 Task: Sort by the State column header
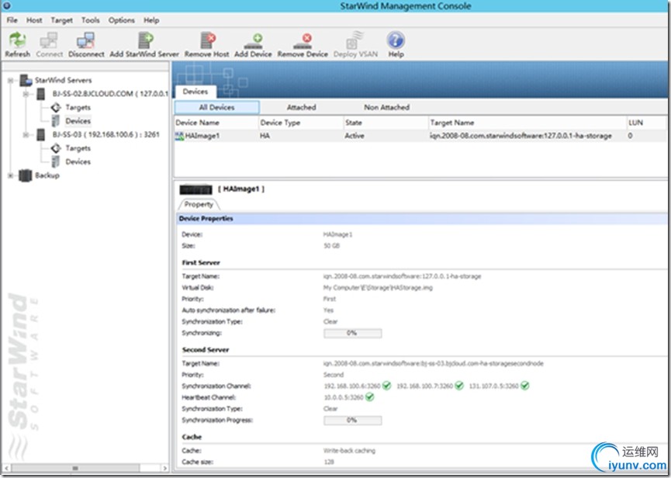tap(386, 123)
